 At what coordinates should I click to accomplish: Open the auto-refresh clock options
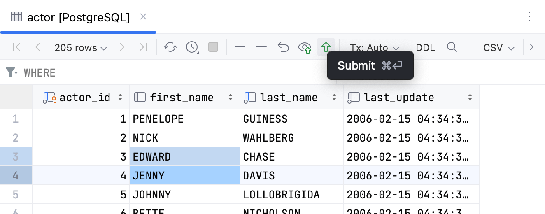point(192,47)
